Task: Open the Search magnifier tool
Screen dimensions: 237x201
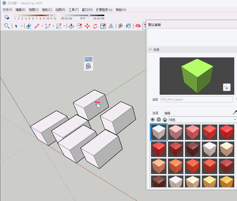Action: tap(7, 26)
